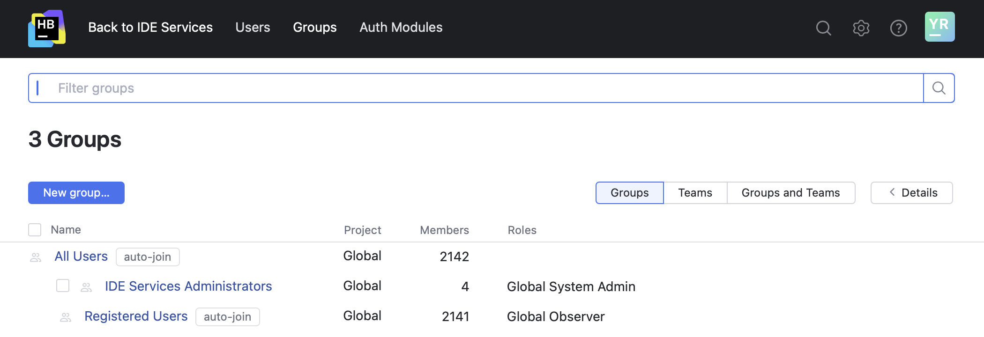Open search via the header magnifier icon
Image resolution: width=984 pixels, height=337 pixels.
tap(823, 28)
